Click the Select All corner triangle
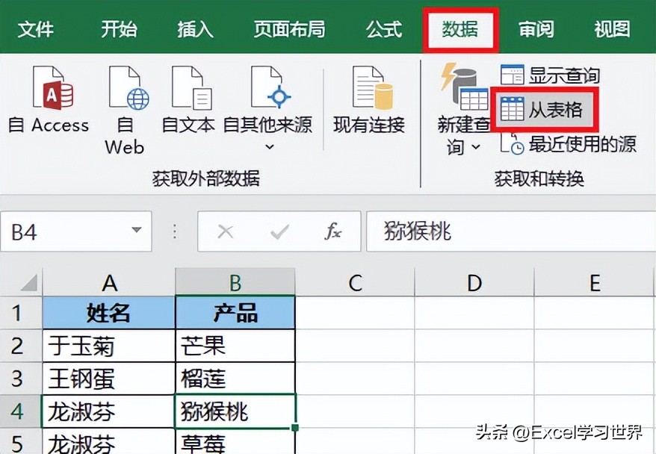 27,283
